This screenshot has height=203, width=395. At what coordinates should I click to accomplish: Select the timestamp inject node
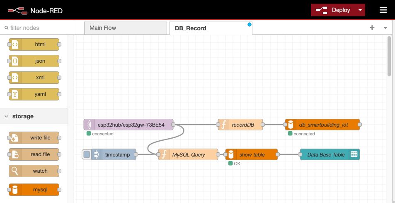(114, 154)
